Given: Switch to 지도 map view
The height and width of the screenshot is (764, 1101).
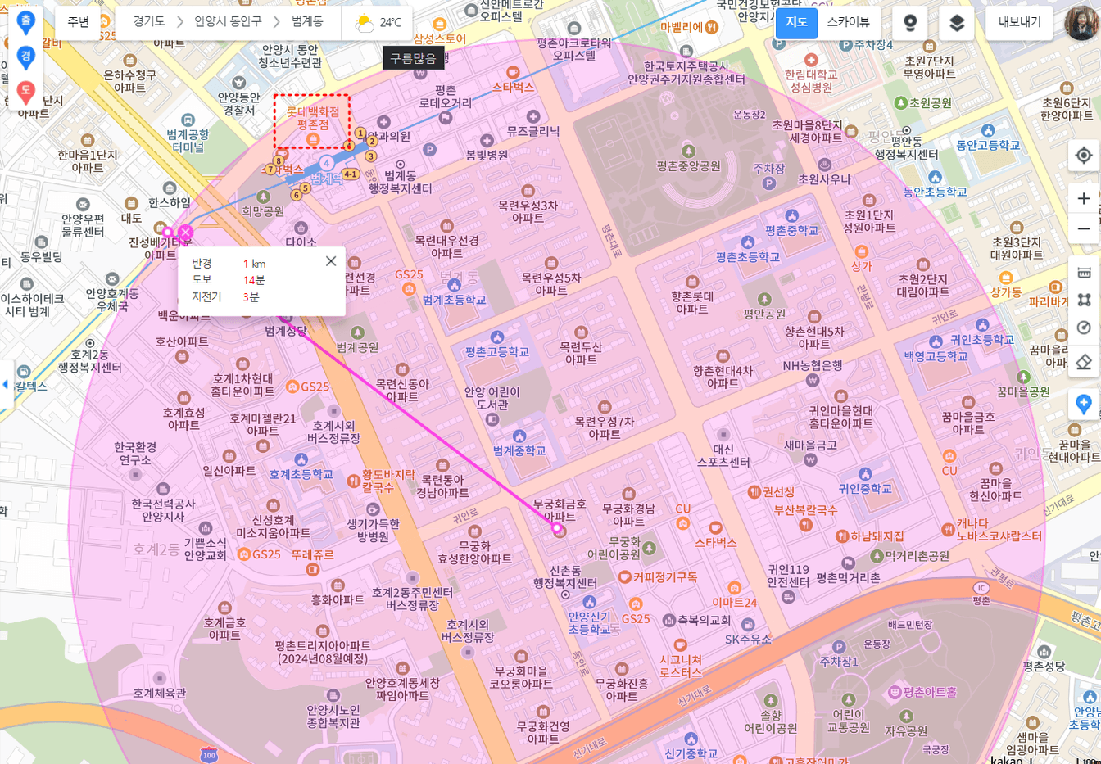Looking at the screenshot, I should pos(796,22).
